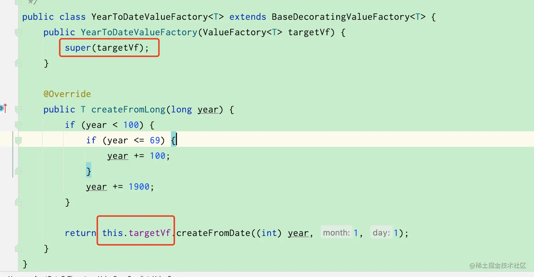534x277 pixels.
Task: Click the BaseDecoratingValueFactory superclass name
Action: point(341,17)
